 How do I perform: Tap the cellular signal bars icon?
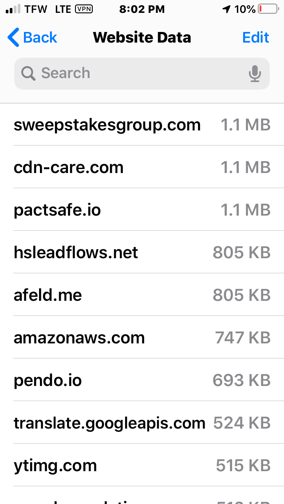click(x=13, y=9)
